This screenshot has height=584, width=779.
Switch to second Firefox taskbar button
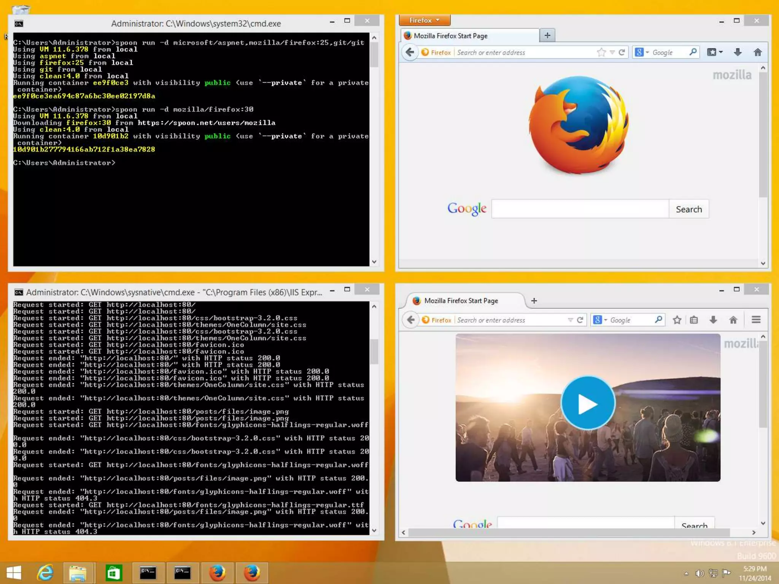[x=252, y=573]
